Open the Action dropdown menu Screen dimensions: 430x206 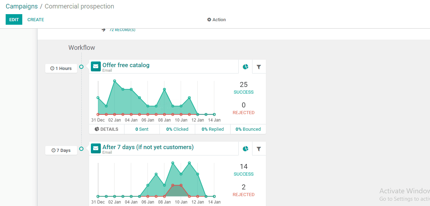216,19
